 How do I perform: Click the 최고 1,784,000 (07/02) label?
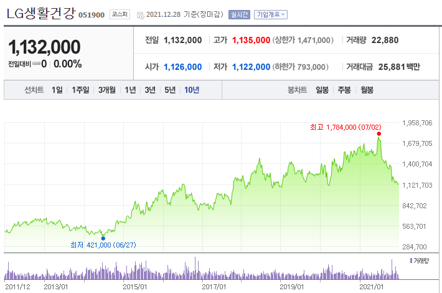point(346,127)
